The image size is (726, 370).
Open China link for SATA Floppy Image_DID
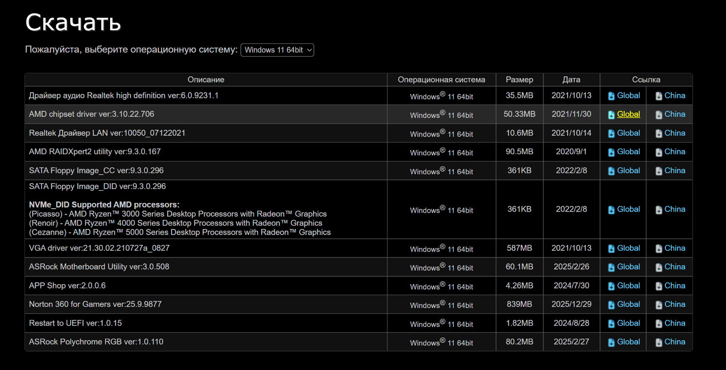coord(675,209)
